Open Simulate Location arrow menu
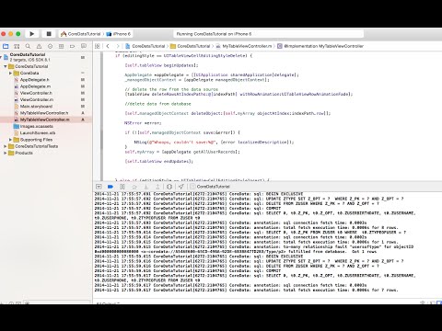 pos(181,187)
